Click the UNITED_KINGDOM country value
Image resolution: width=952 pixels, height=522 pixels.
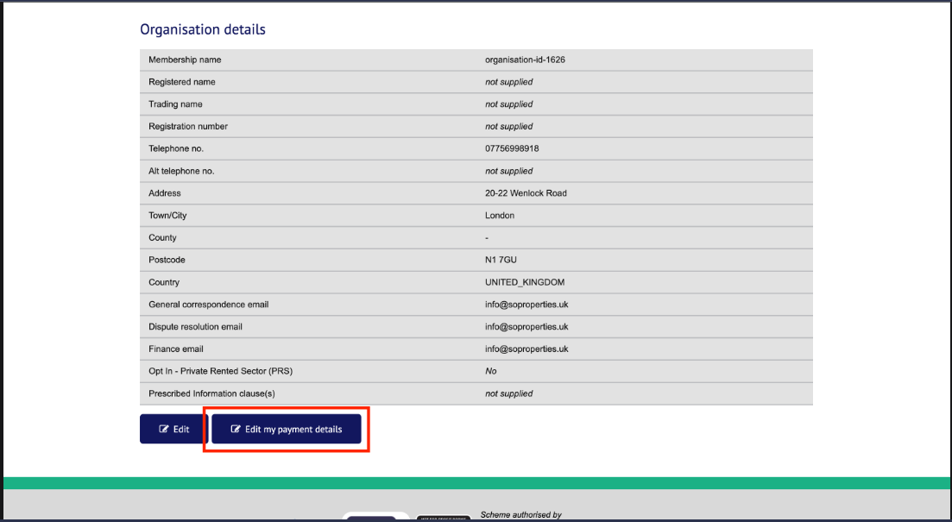(x=525, y=282)
